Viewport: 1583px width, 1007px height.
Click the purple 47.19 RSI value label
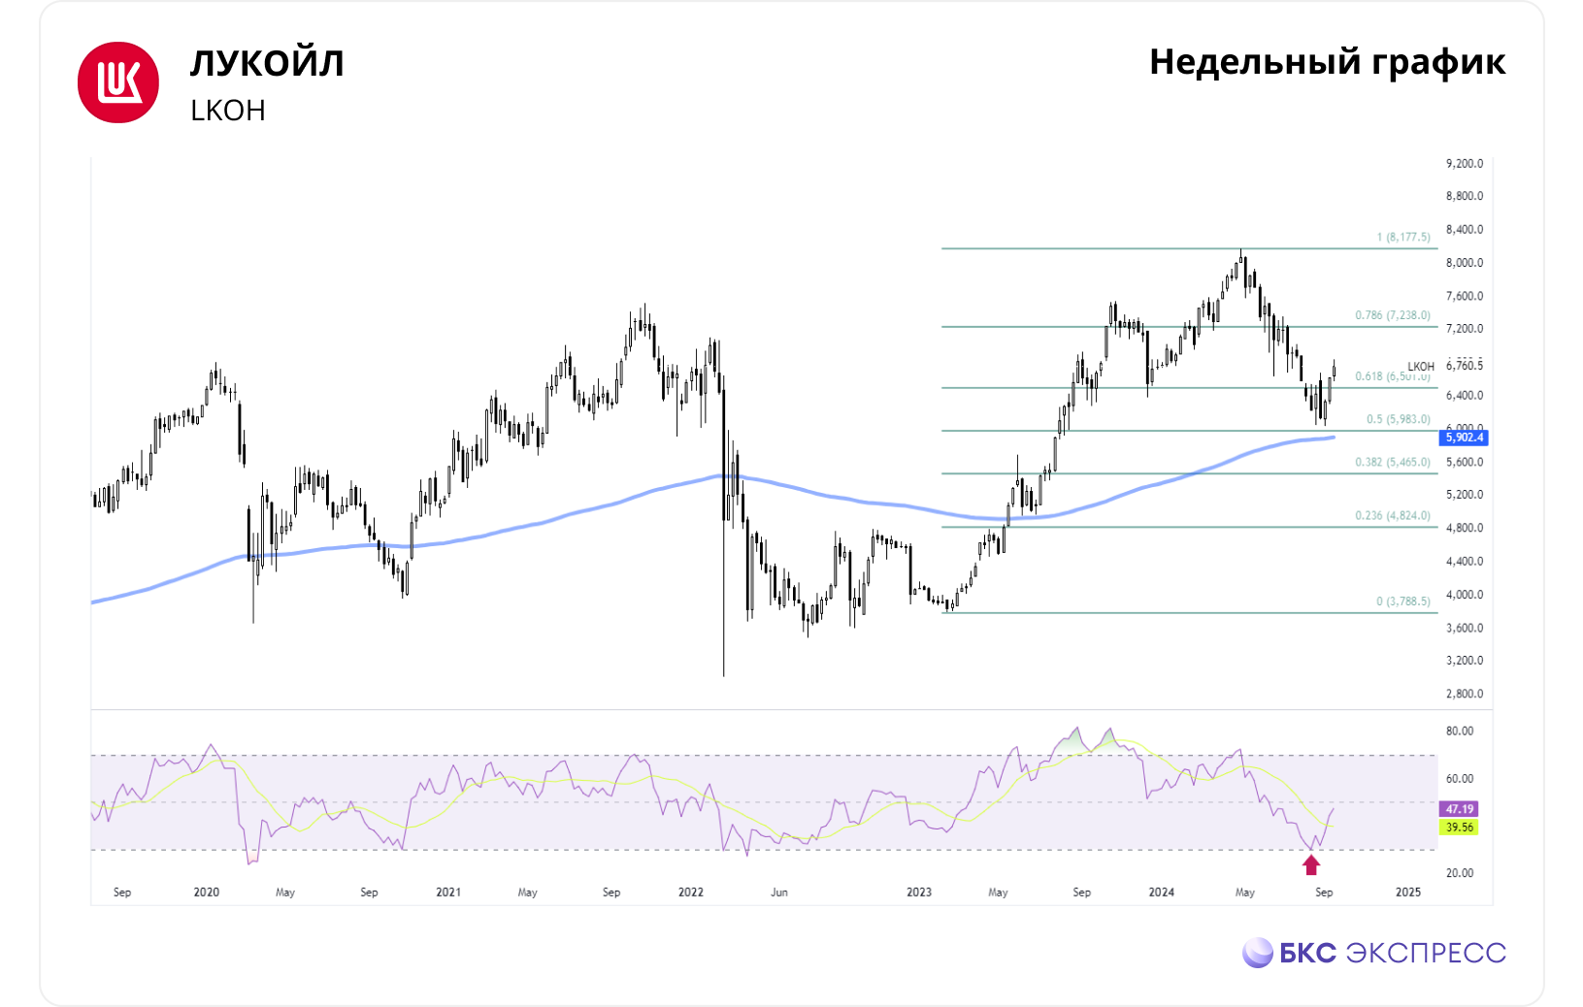pyautogui.click(x=1460, y=809)
